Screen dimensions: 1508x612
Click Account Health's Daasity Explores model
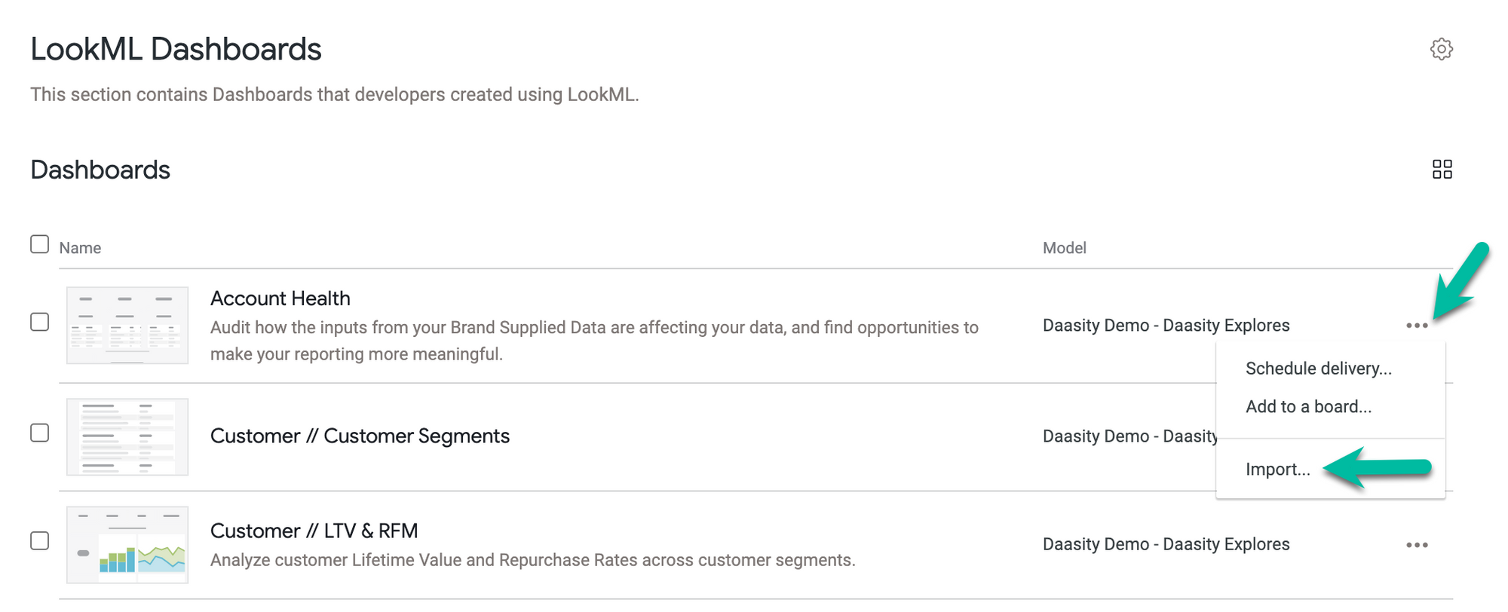[1166, 326]
